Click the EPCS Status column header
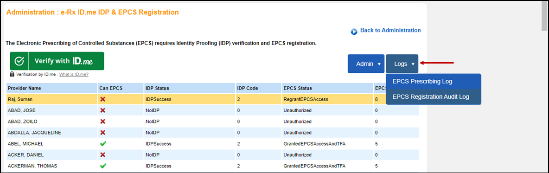 [327, 88]
